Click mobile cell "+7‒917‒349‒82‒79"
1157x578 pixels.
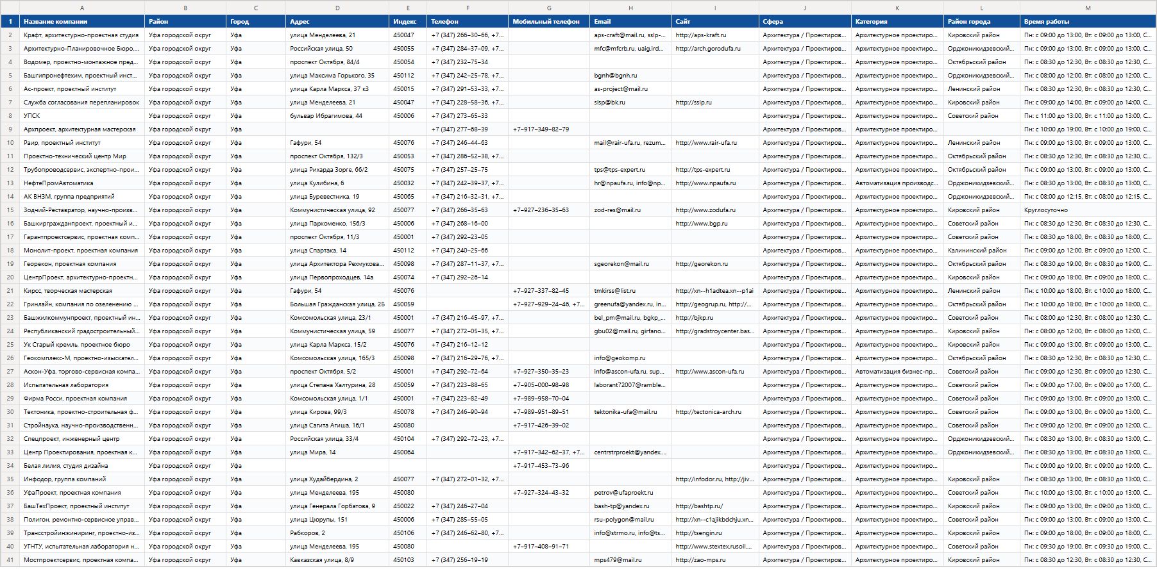[549, 129]
